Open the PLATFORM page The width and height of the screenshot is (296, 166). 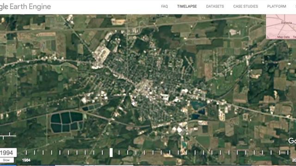(x=277, y=6)
